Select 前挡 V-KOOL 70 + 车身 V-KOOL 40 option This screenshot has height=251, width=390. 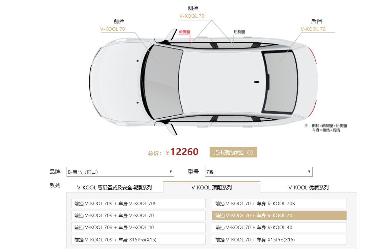coord(279,228)
